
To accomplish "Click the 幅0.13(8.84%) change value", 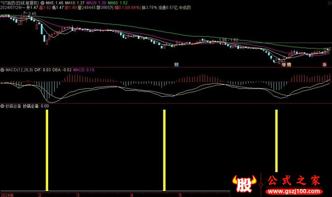I will coord(127,7).
